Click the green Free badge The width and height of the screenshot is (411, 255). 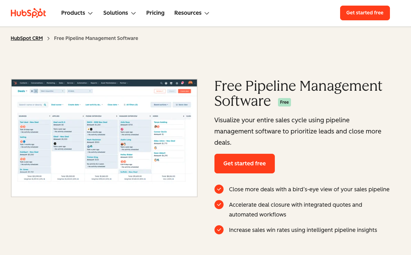284,102
